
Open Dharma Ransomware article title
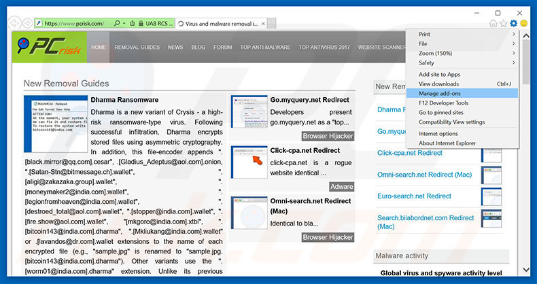(x=124, y=100)
